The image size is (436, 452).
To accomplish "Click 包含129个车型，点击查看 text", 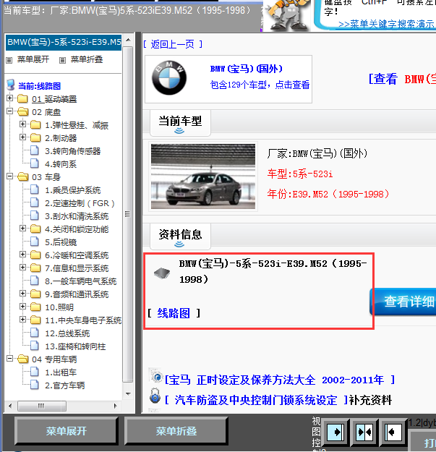I will [x=260, y=85].
